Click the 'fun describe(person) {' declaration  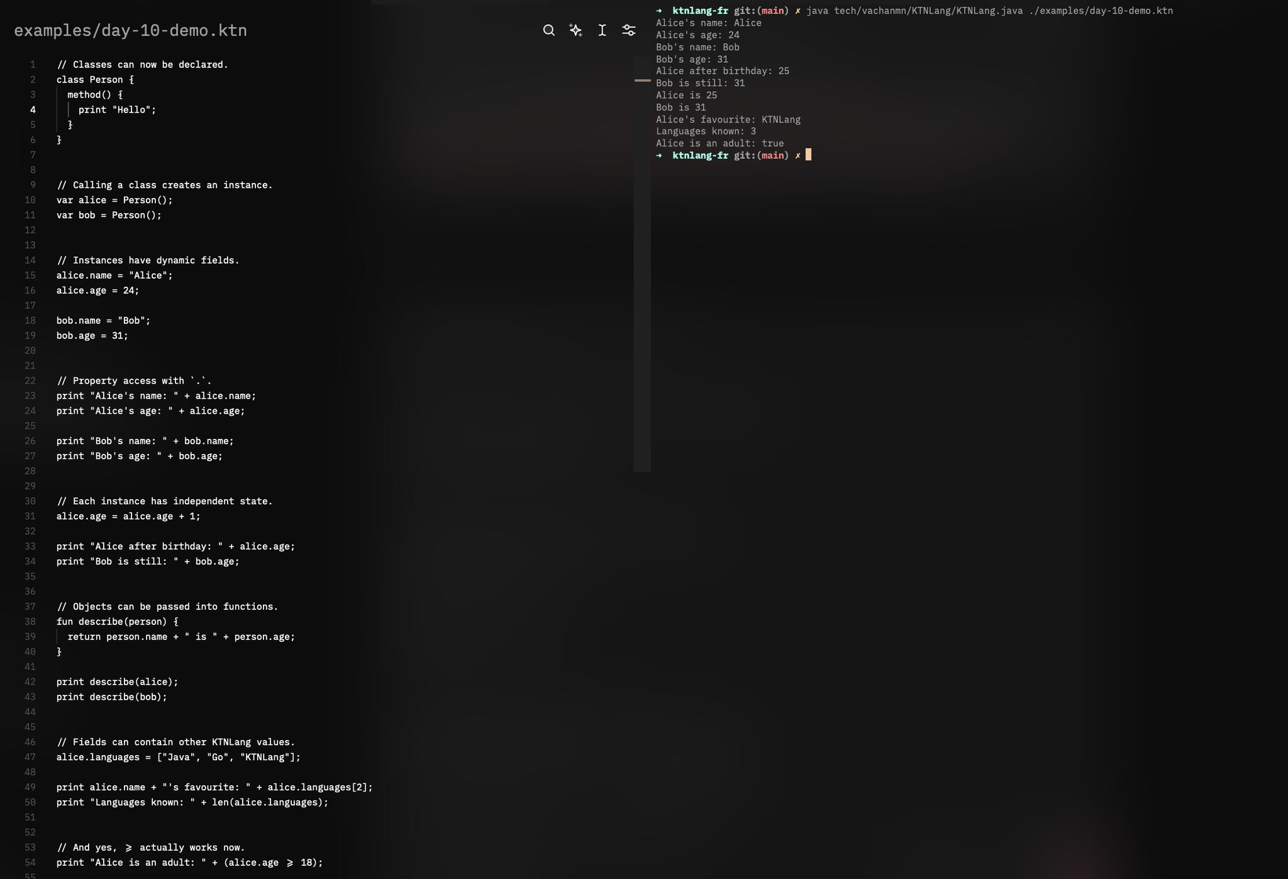pyautogui.click(x=117, y=622)
